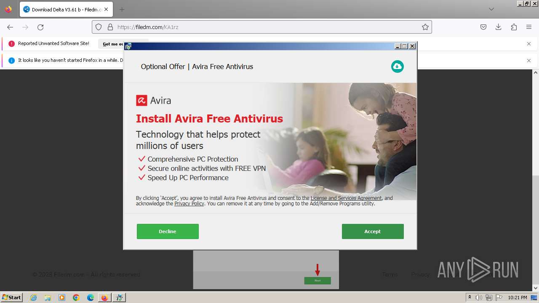
Task: Click the Firefox back arrow
Action: [10, 27]
